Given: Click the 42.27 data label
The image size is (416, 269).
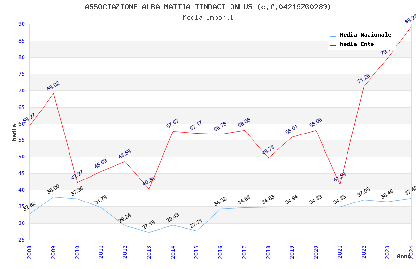Looking at the screenshot, I should tap(77, 175).
